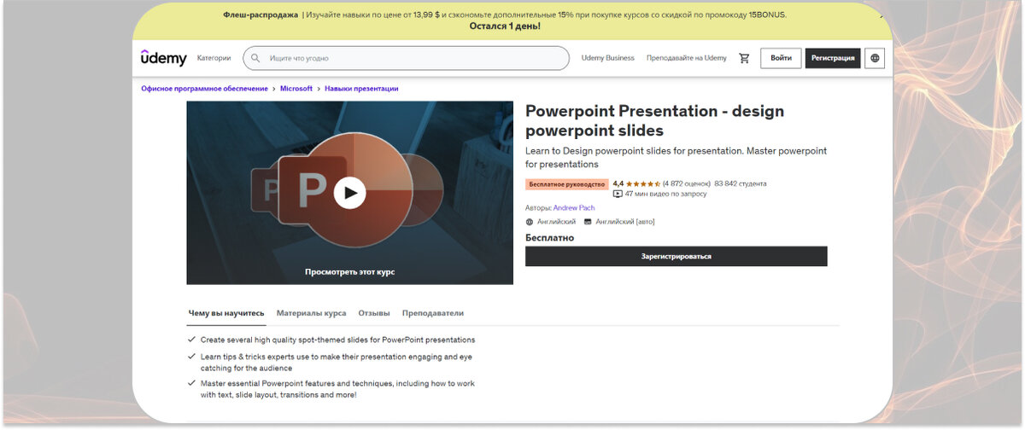
Task: Click the '(4 872 оценок)' ratings text
Action: [x=687, y=183]
